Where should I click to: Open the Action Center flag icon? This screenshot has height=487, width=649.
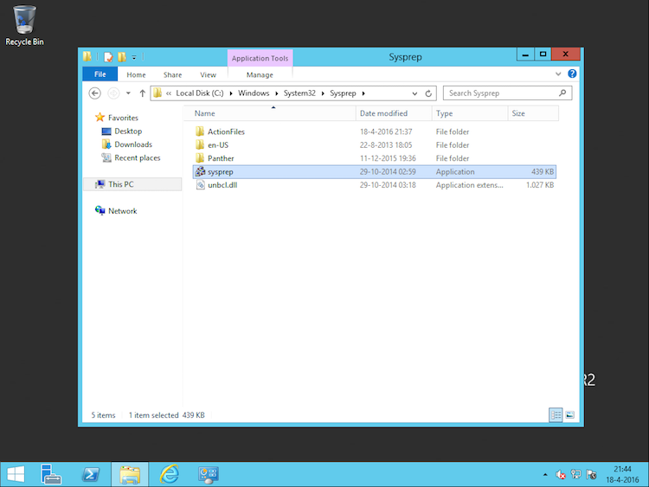(x=591, y=475)
